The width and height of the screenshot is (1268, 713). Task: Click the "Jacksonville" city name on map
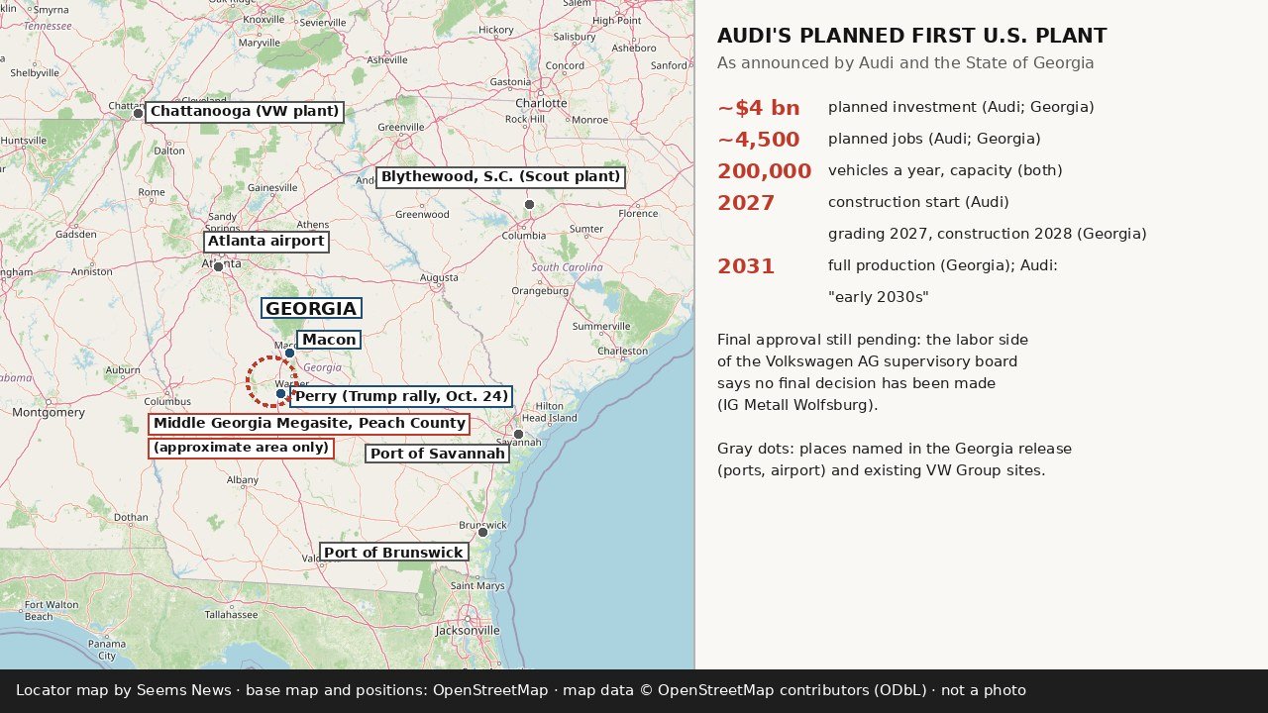click(468, 630)
